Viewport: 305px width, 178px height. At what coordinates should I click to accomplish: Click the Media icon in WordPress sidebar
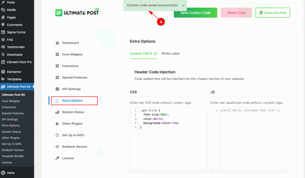3,10
